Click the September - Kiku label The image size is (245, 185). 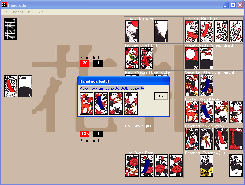coord(209,72)
